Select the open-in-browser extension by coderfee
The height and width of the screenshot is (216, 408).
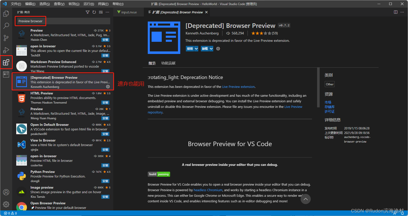63,161
